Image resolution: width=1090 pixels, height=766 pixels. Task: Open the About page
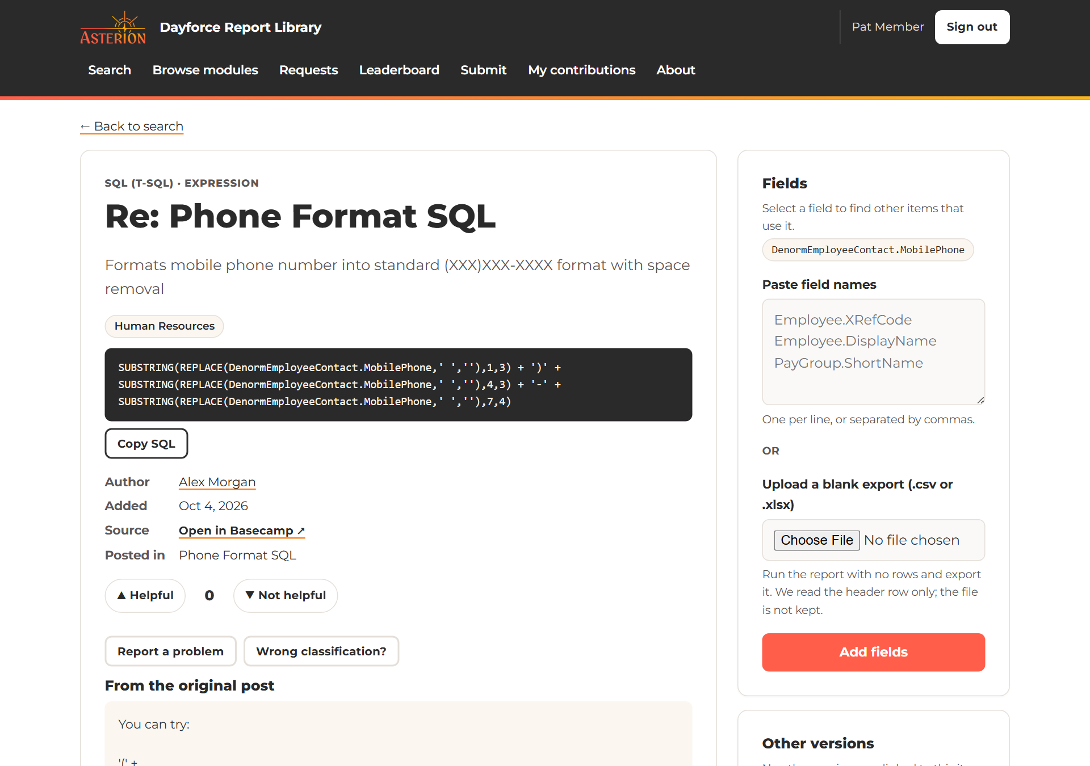(676, 70)
